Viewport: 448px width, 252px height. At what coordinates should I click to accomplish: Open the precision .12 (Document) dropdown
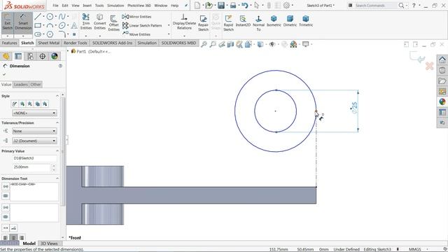[x=34, y=141]
